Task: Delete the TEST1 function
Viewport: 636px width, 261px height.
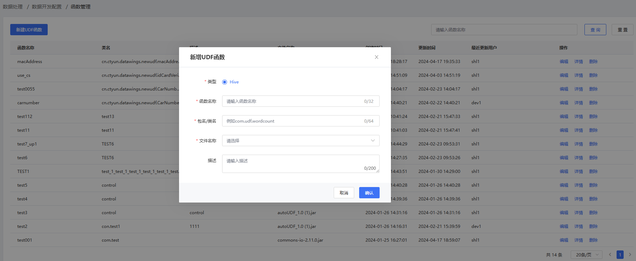Action: point(593,172)
